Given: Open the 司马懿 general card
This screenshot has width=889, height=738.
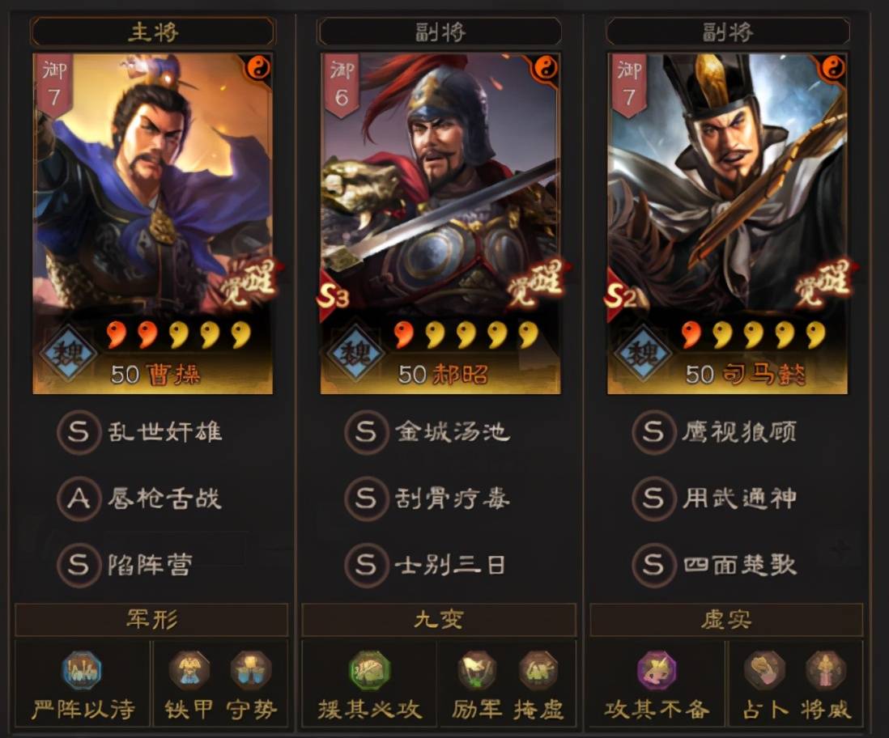Looking at the screenshot, I should point(727,224).
